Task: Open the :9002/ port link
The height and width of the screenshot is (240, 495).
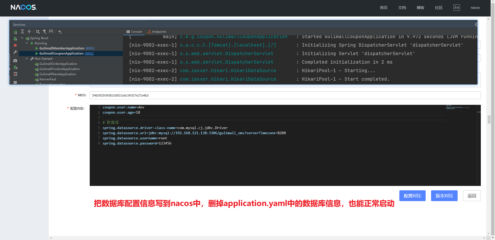Action: coord(89,54)
